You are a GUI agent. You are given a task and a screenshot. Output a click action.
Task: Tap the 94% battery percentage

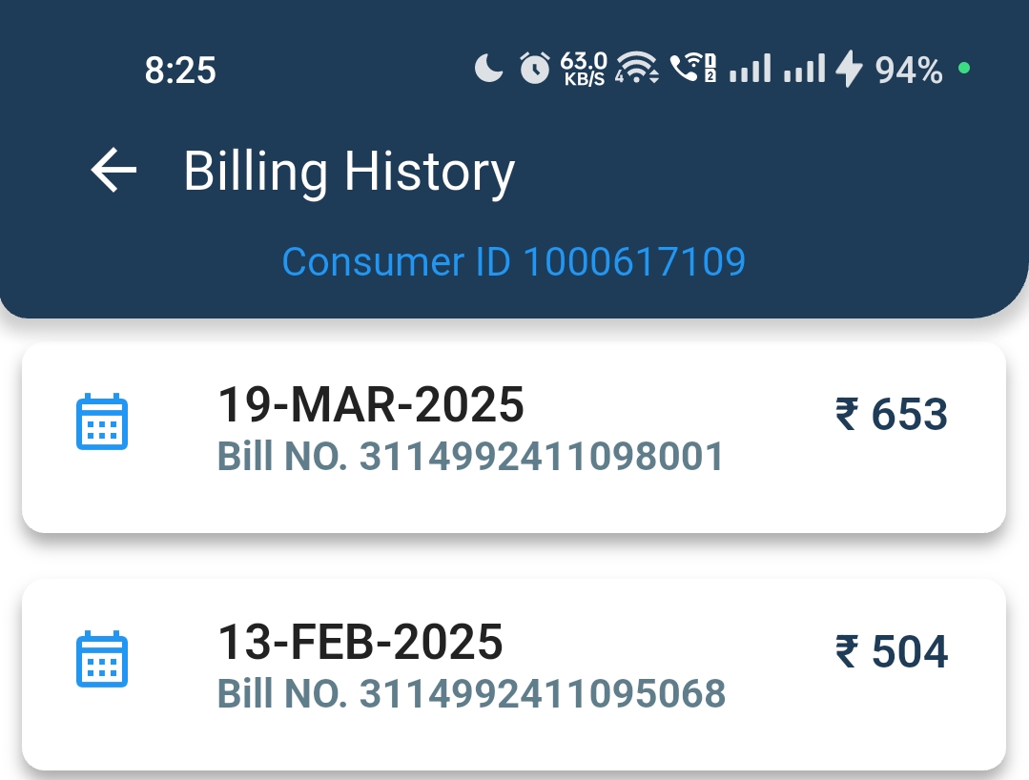909,70
